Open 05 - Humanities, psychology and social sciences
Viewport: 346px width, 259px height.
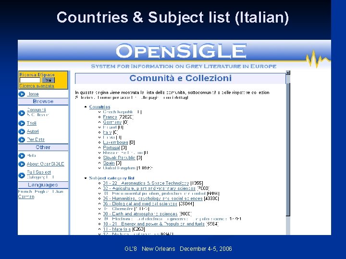coord(153,199)
